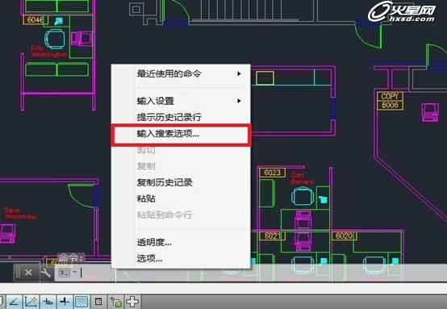
Task: Expand the 输入设置 submenu
Action: point(181,101)
